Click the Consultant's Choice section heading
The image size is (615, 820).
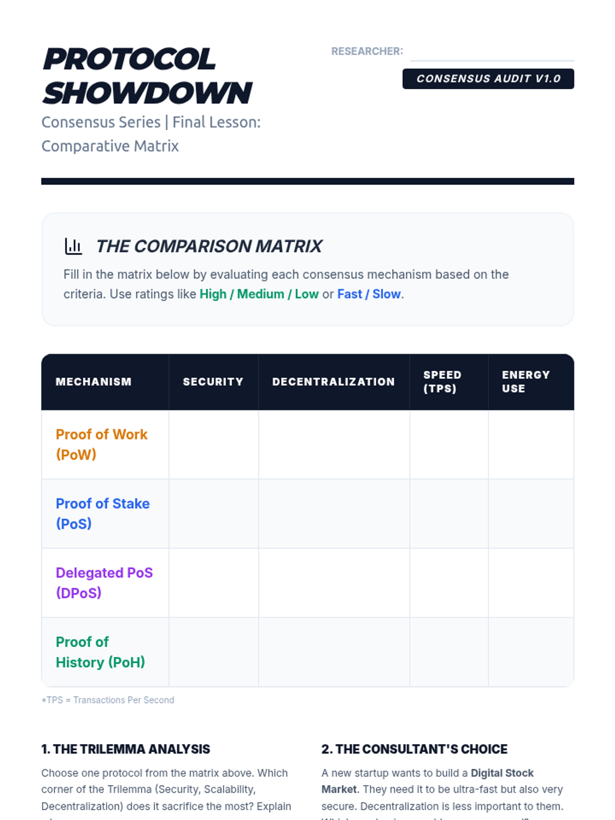tap(414, 749)
